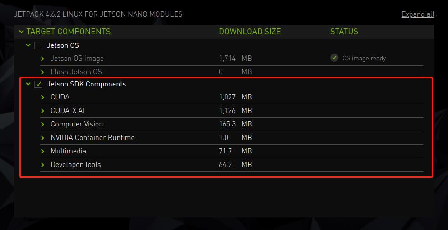Click the DOWNLOAD SIZE column header
The width and height of the screenshot is (448, 230).
(250, 32)
